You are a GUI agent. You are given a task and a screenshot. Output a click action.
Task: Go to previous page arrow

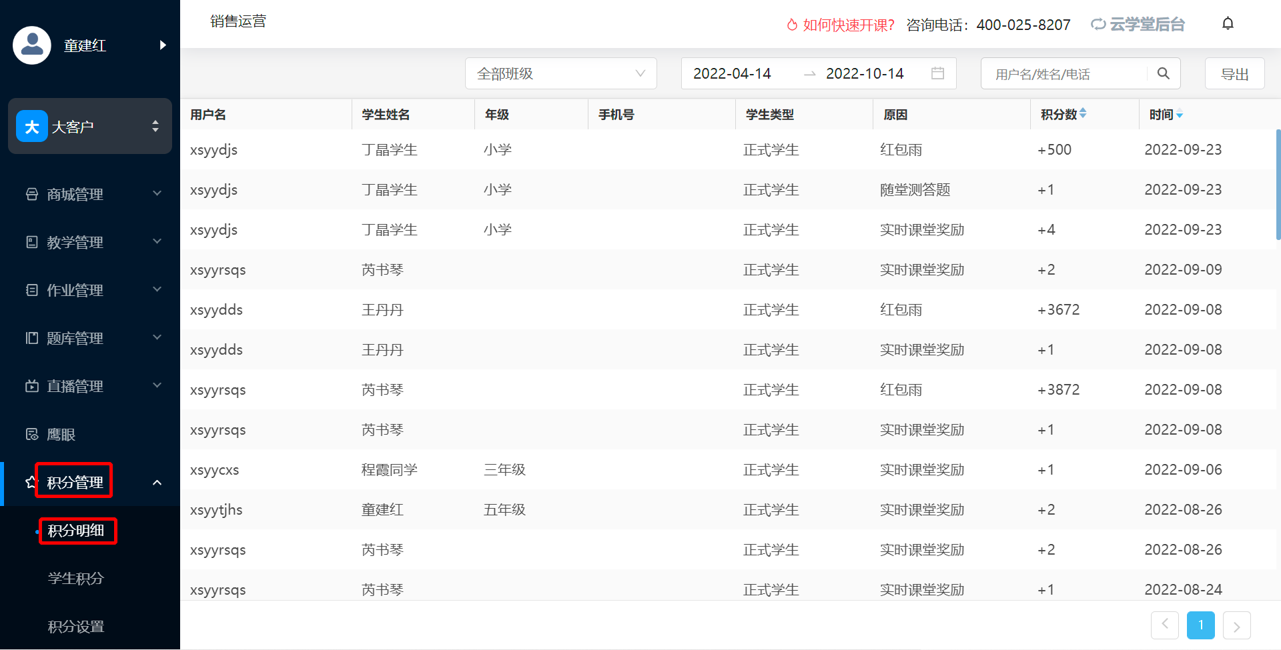[1165, 625]
